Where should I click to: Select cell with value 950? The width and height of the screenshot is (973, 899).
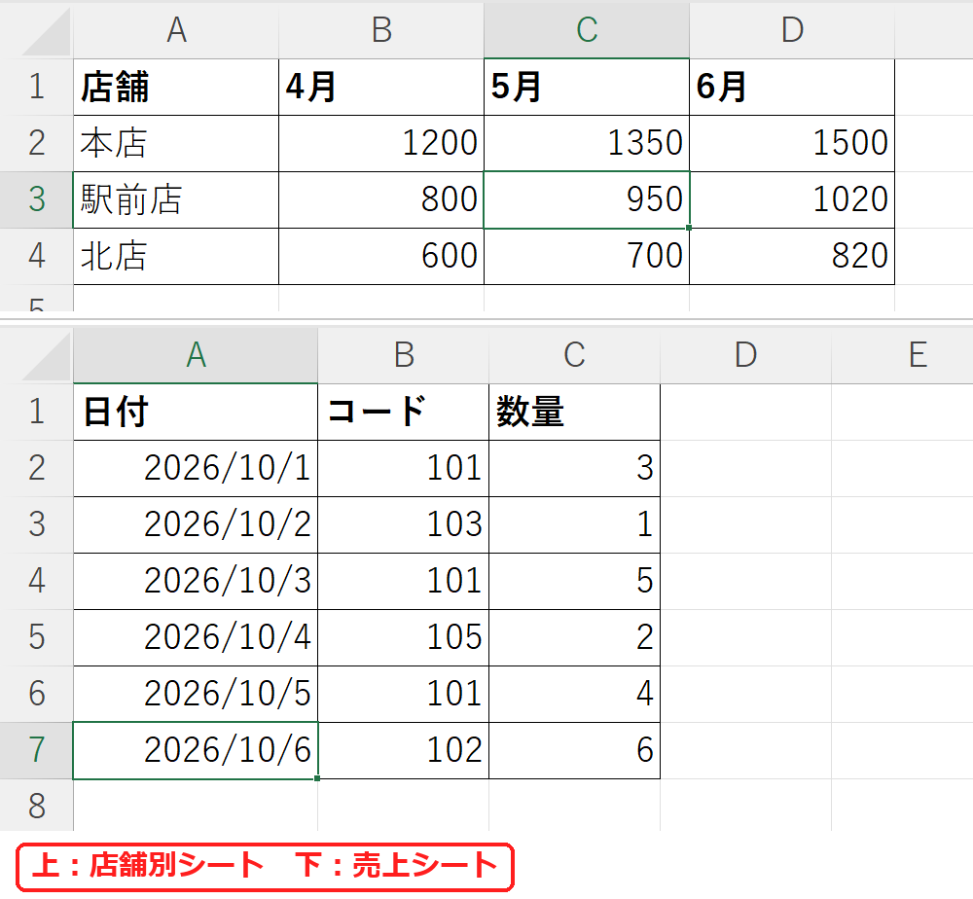click(587, 199)
